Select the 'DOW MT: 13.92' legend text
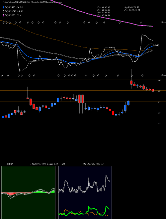 (x=14, y=12)
